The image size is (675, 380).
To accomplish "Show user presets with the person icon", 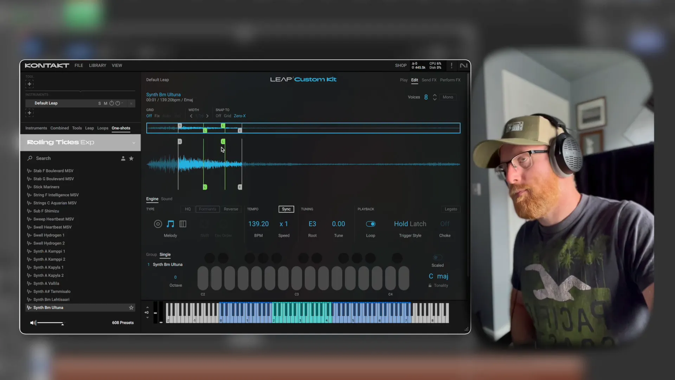I will (x=123, y=158).
